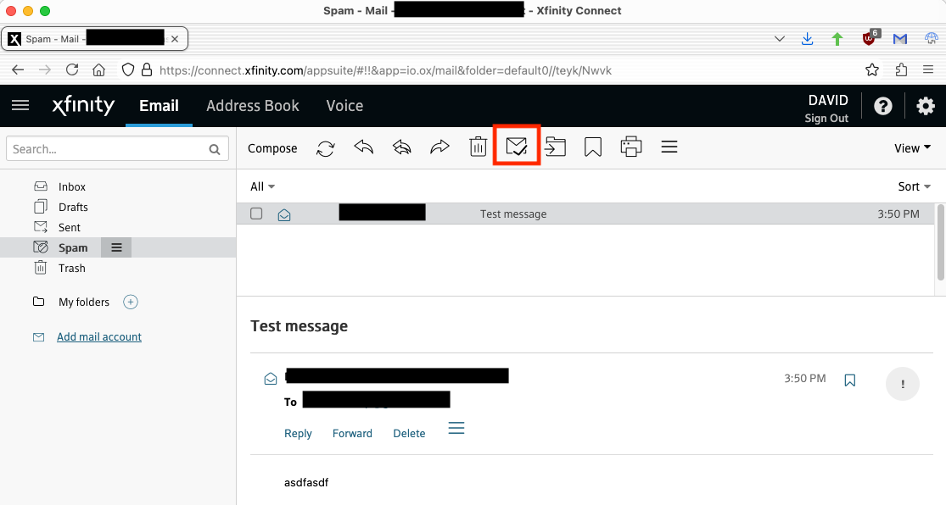Switch to Address Book tab
Image resolution: width=946 pixels, height=505 pixels.
[253, 106]
